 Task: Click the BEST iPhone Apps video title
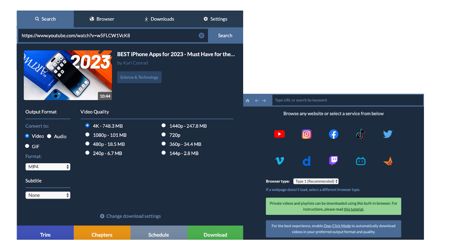(176, 54)
